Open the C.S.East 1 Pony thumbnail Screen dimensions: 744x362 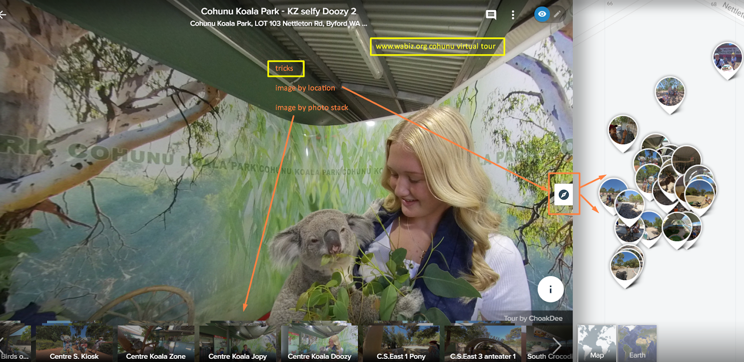point(401,343)
